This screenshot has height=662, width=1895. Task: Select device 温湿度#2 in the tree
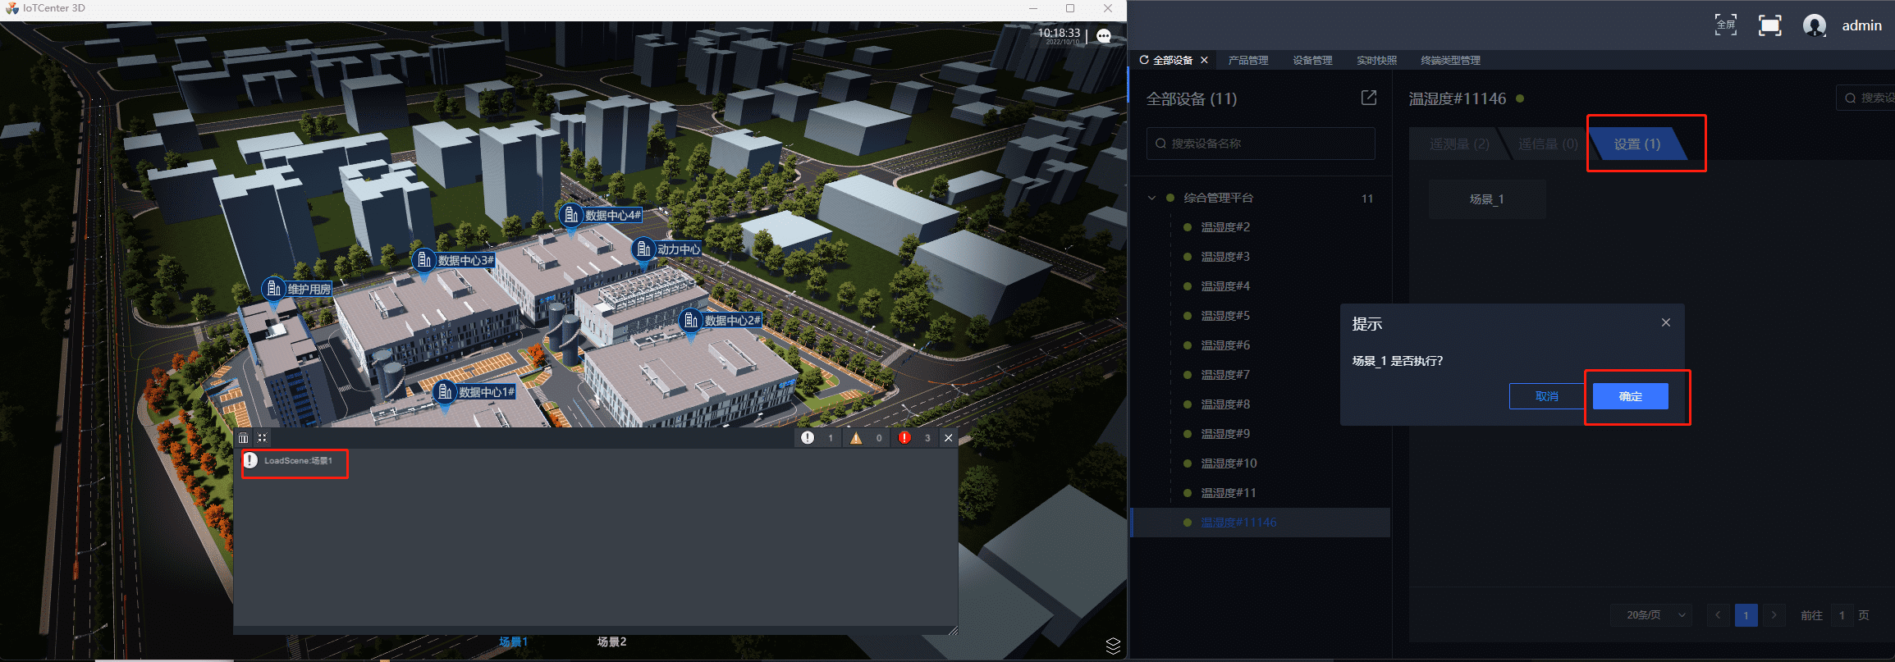click(x=1225, y=227)
